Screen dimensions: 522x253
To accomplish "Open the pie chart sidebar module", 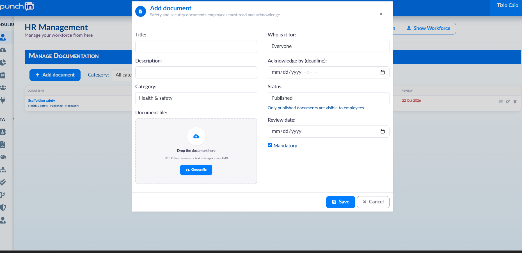I will (x=3, y=62).
